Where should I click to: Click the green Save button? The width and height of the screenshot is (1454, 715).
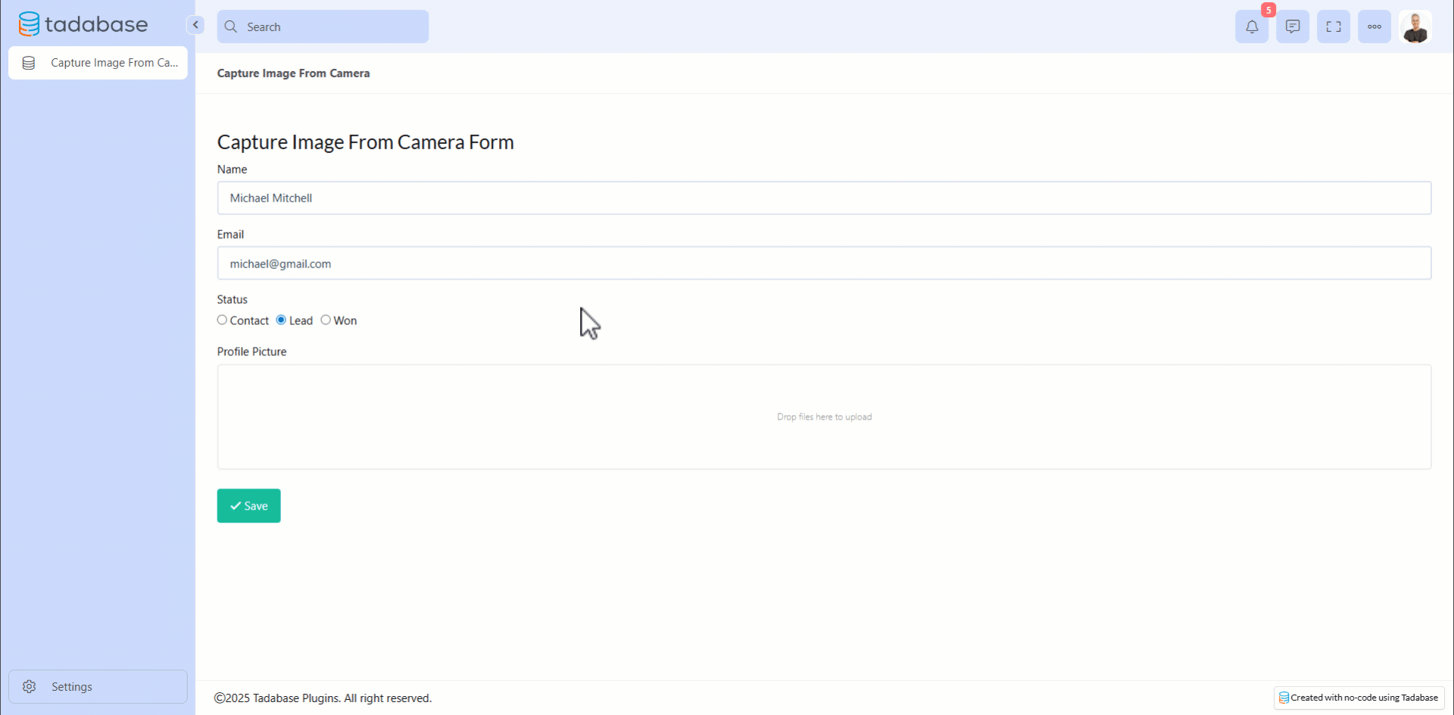248,506
